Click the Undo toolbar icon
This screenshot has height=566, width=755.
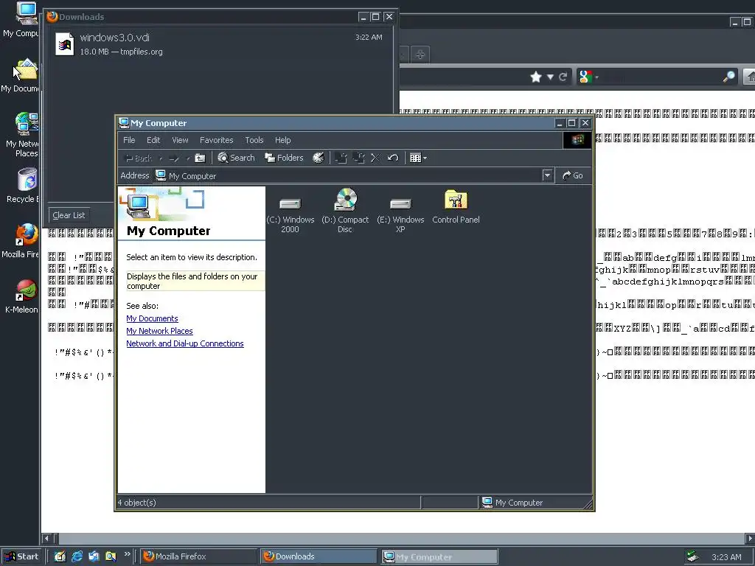(393, 158)
